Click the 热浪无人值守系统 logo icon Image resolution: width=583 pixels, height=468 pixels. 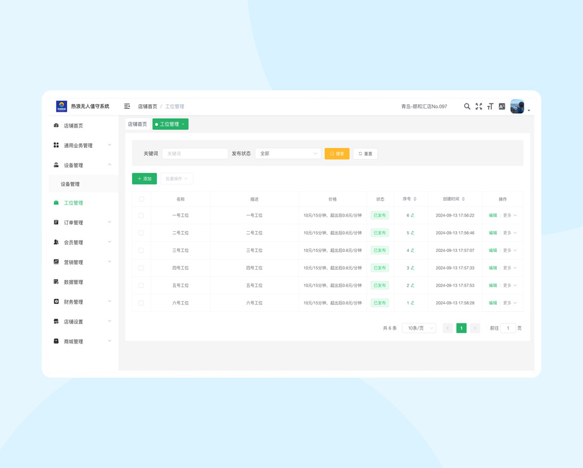(x=61, y=106)
